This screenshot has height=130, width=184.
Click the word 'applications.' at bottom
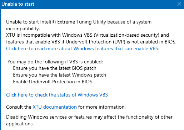[20, 124]
